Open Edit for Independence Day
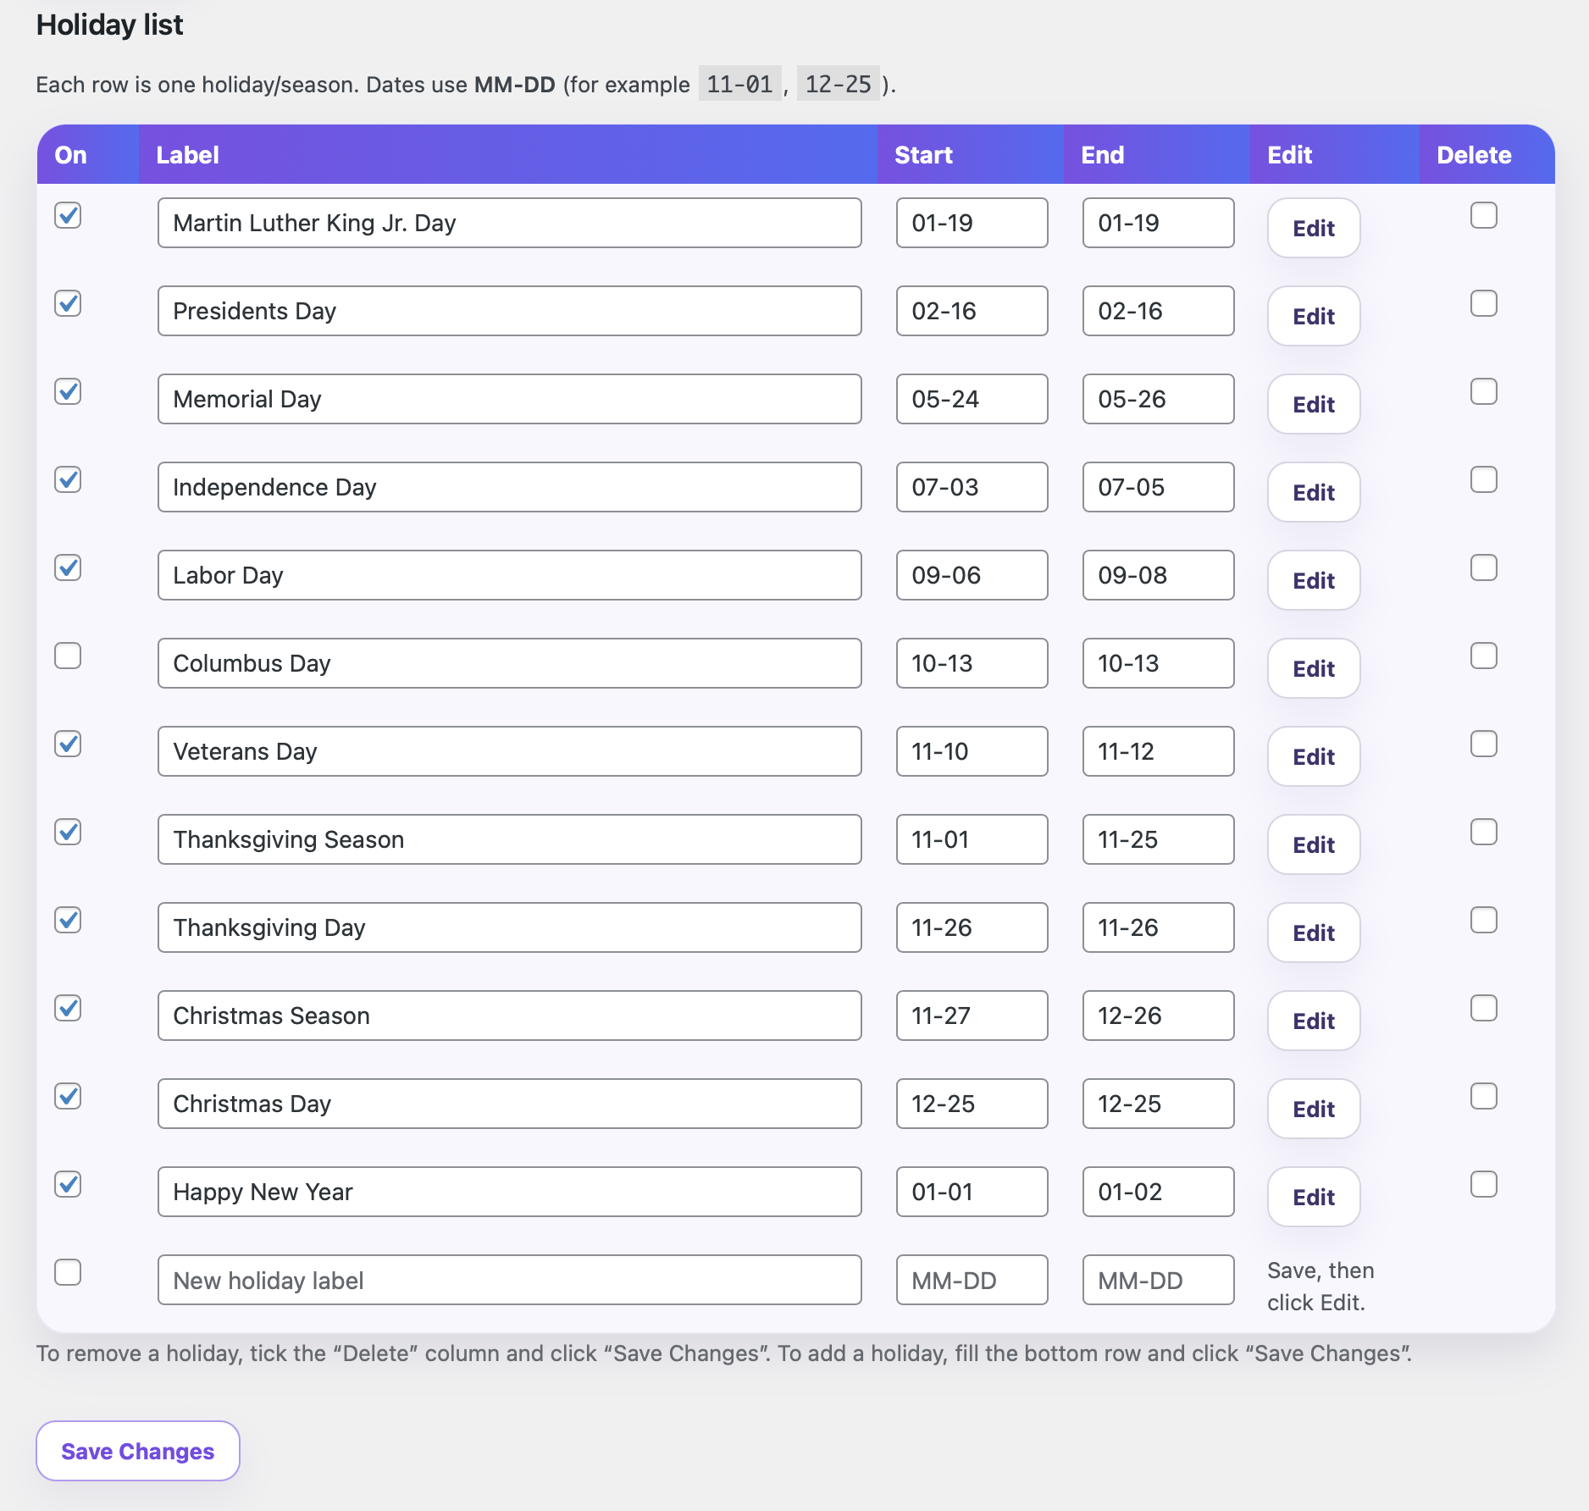The width and height of the screenshot is (1589, 1511). (x=1313, y=492)
